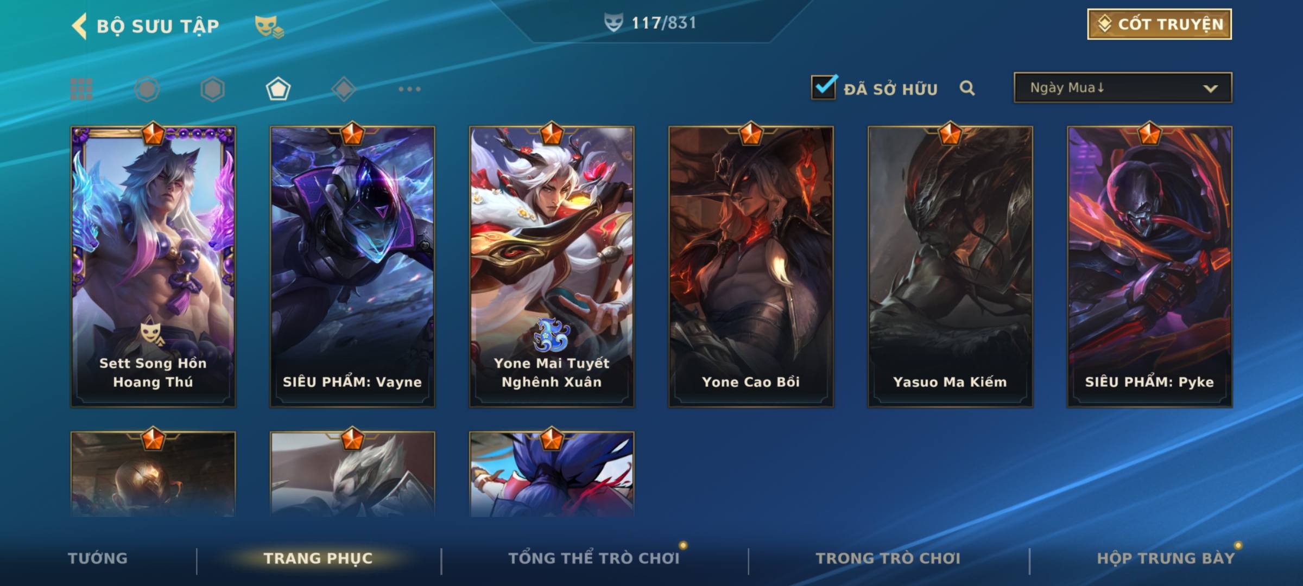Click the Cốt Truyện button
This screenshot has width=1303, height=586.
click(1159, 24)
